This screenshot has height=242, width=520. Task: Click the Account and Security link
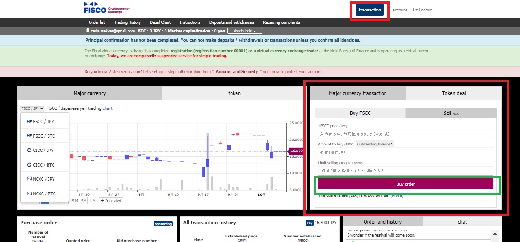pyautogui.click(x=237, y=72)
